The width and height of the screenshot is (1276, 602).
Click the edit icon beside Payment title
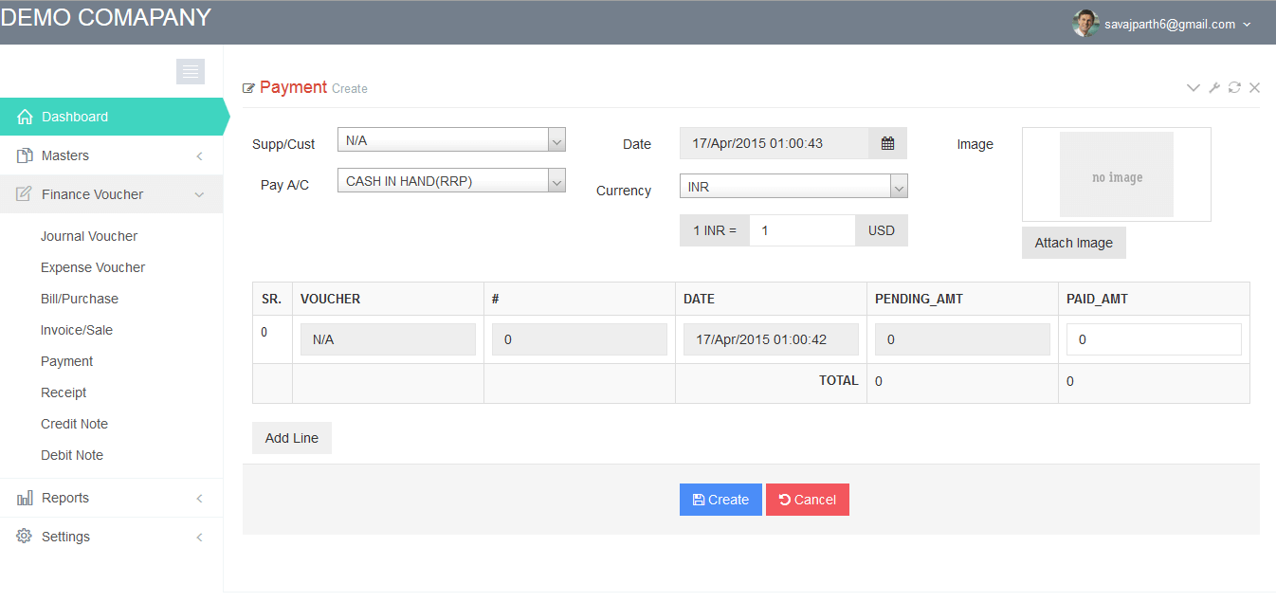pos(249,88)
